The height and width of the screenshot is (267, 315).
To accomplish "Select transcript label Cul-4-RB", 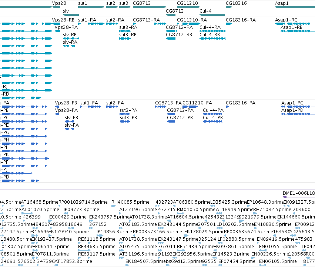I will [210, 35].
